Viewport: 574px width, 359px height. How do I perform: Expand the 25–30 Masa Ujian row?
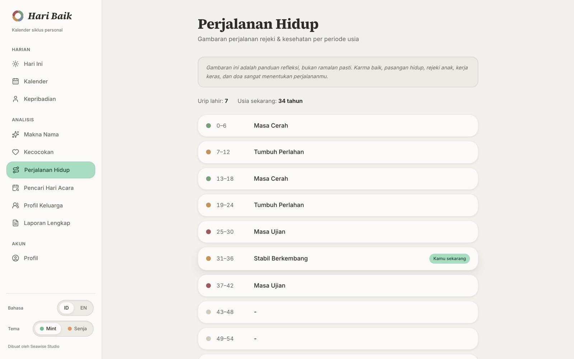pyautogui.click(x=338, y=232)
